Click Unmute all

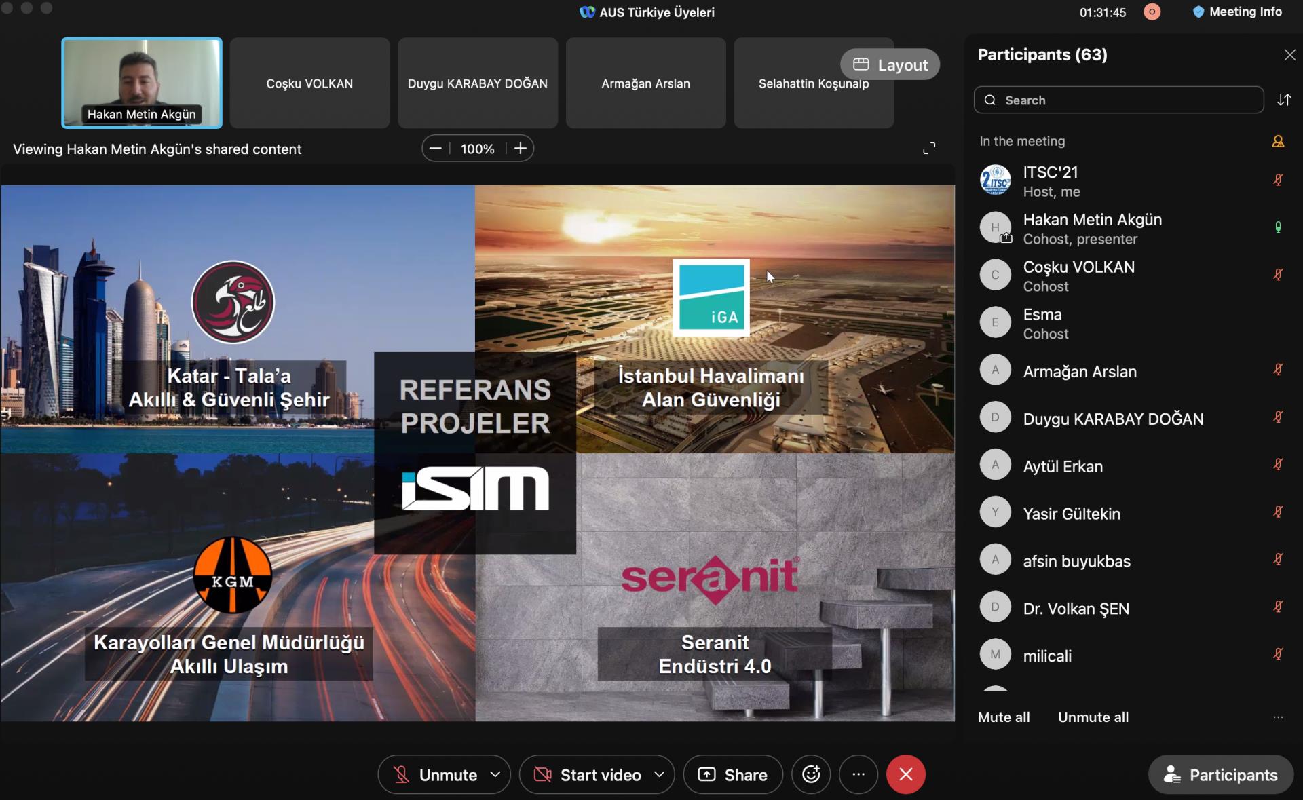pyautogui.click(x=1093, y=717)
